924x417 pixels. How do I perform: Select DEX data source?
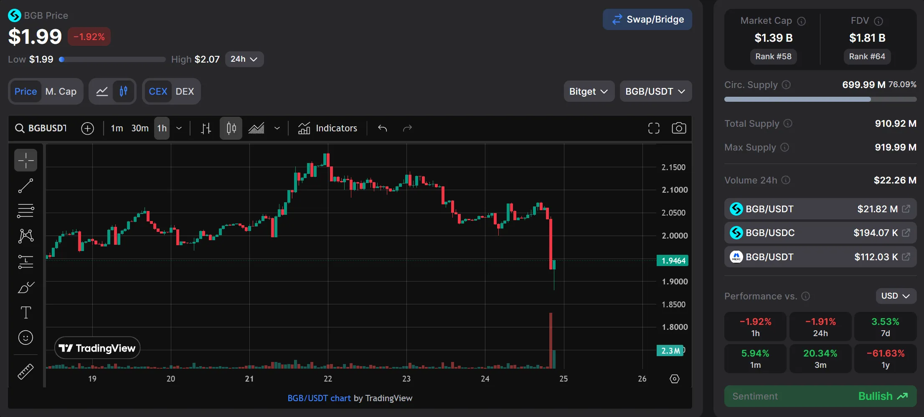click(185, 91)
